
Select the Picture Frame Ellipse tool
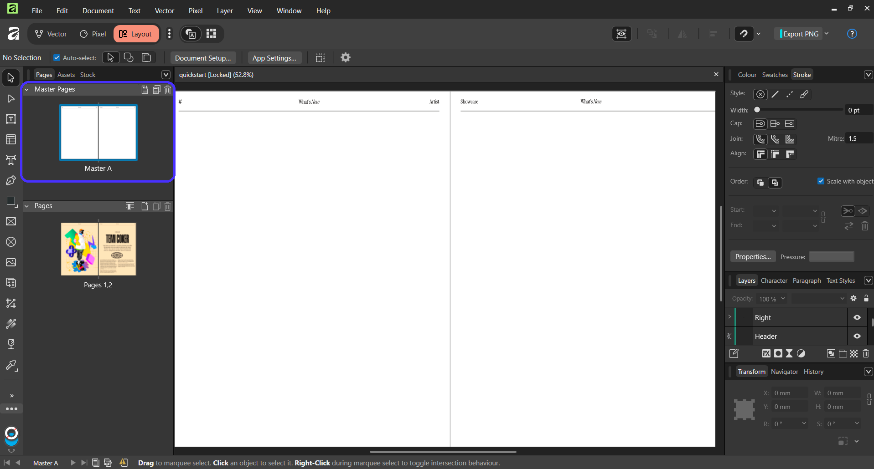tap(11, 242)
